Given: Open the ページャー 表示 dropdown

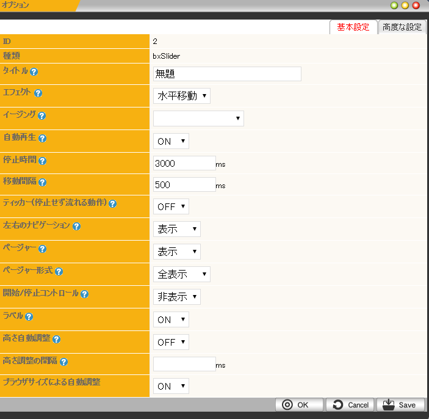Looking at the screenshot, I should [x=177, y=252].
